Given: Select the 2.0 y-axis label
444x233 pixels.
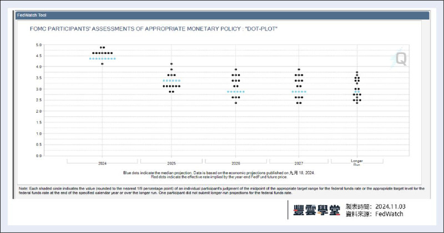Looking at the screenshot, I should click(x=39, y=111).
